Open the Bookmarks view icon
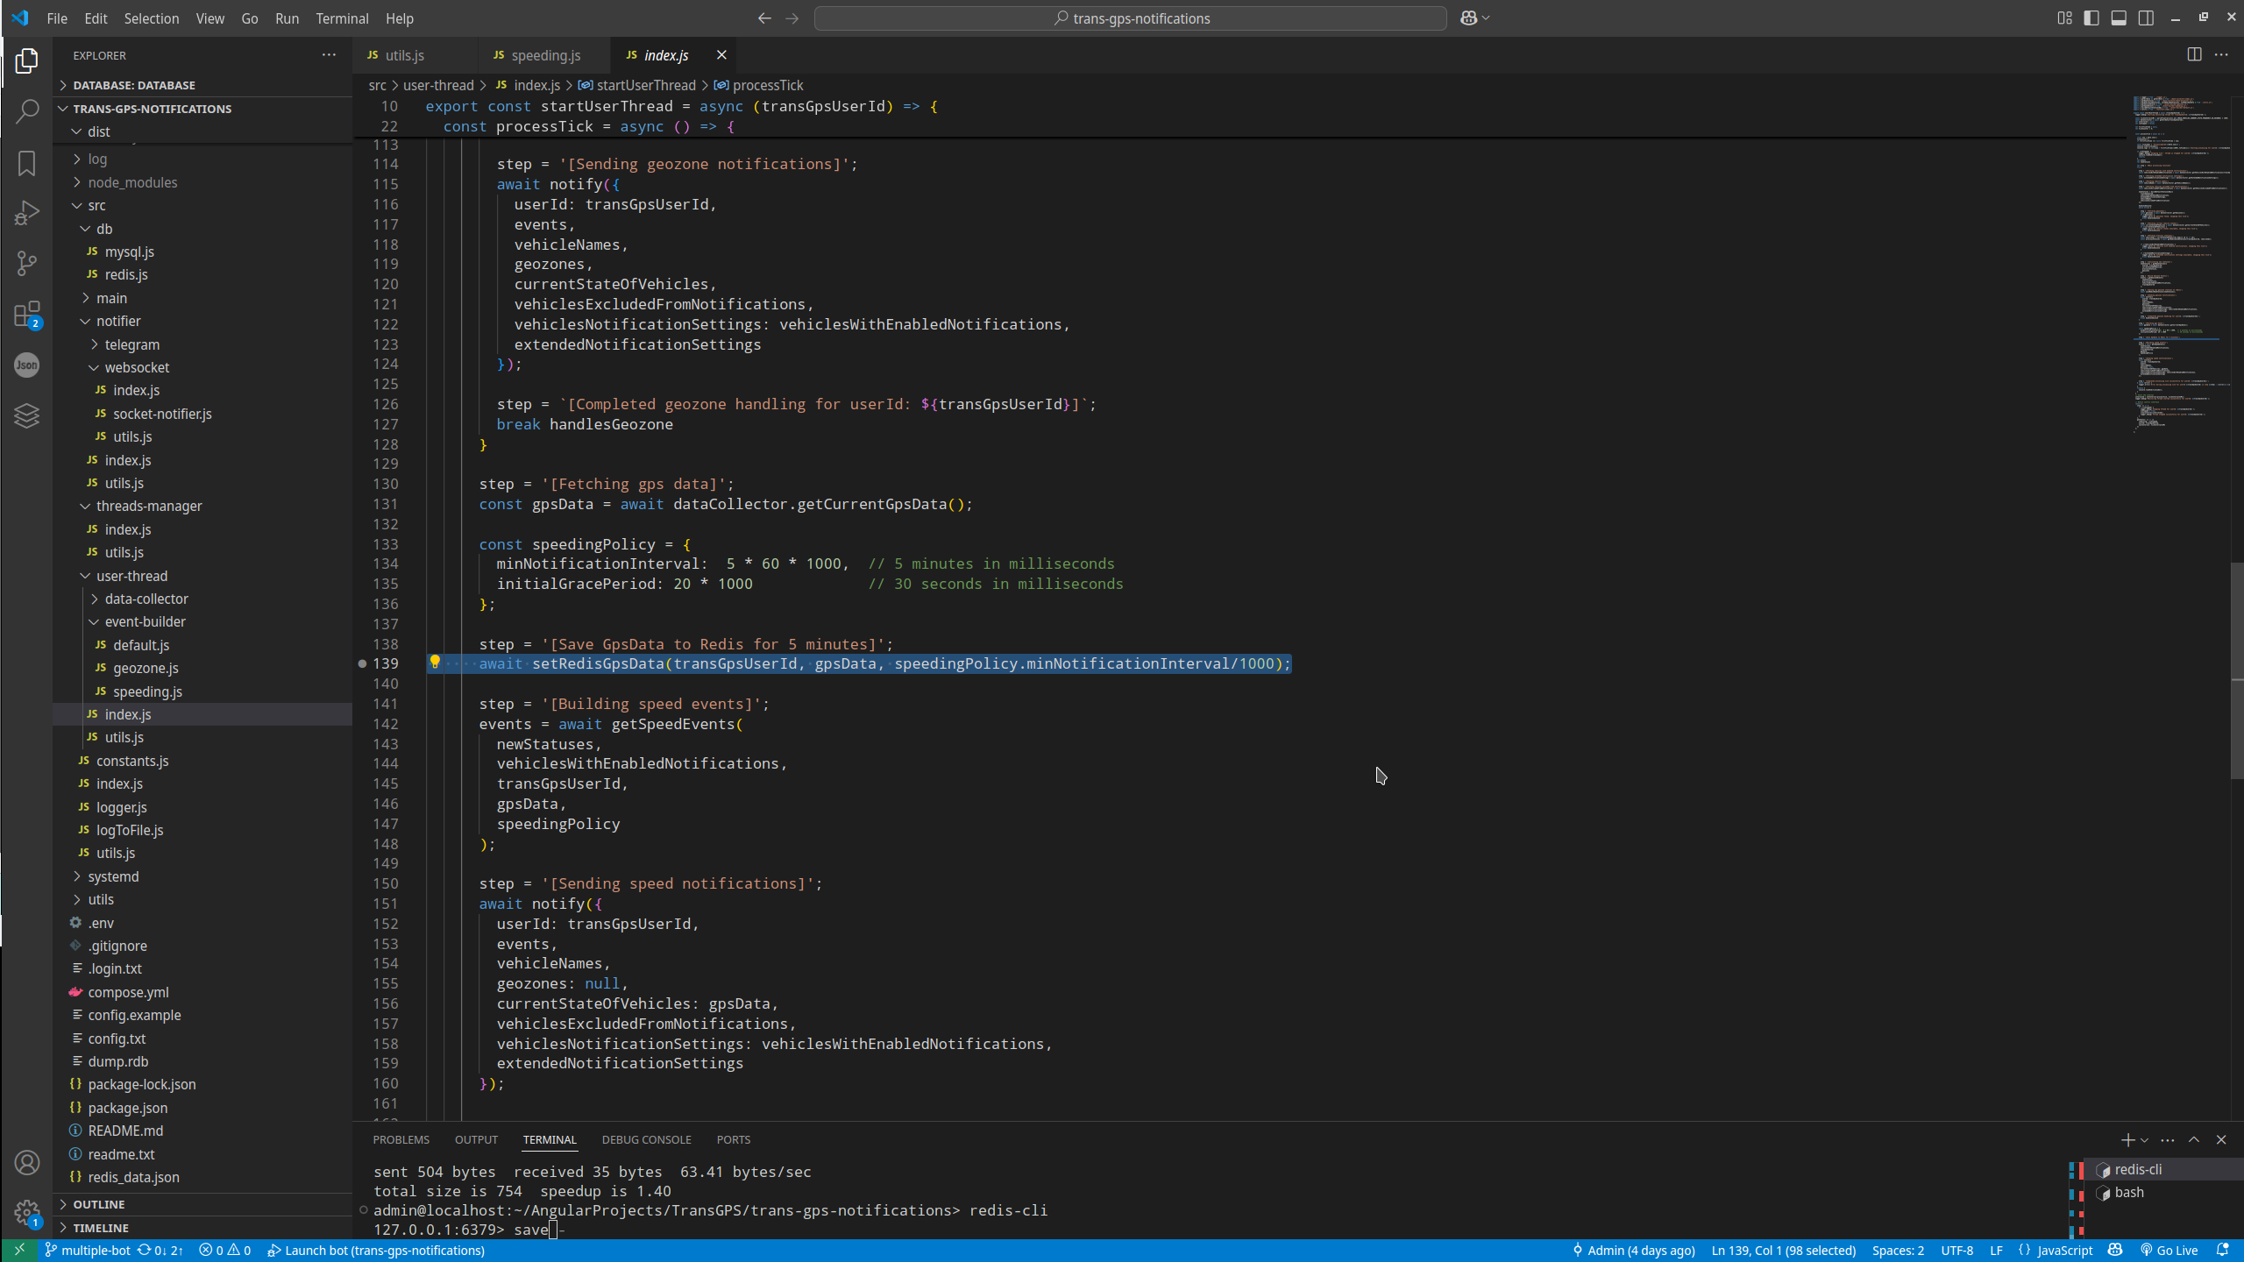Image resolution: width=2244 pixels, height=1262 pixels. click(x=27, y=163)
